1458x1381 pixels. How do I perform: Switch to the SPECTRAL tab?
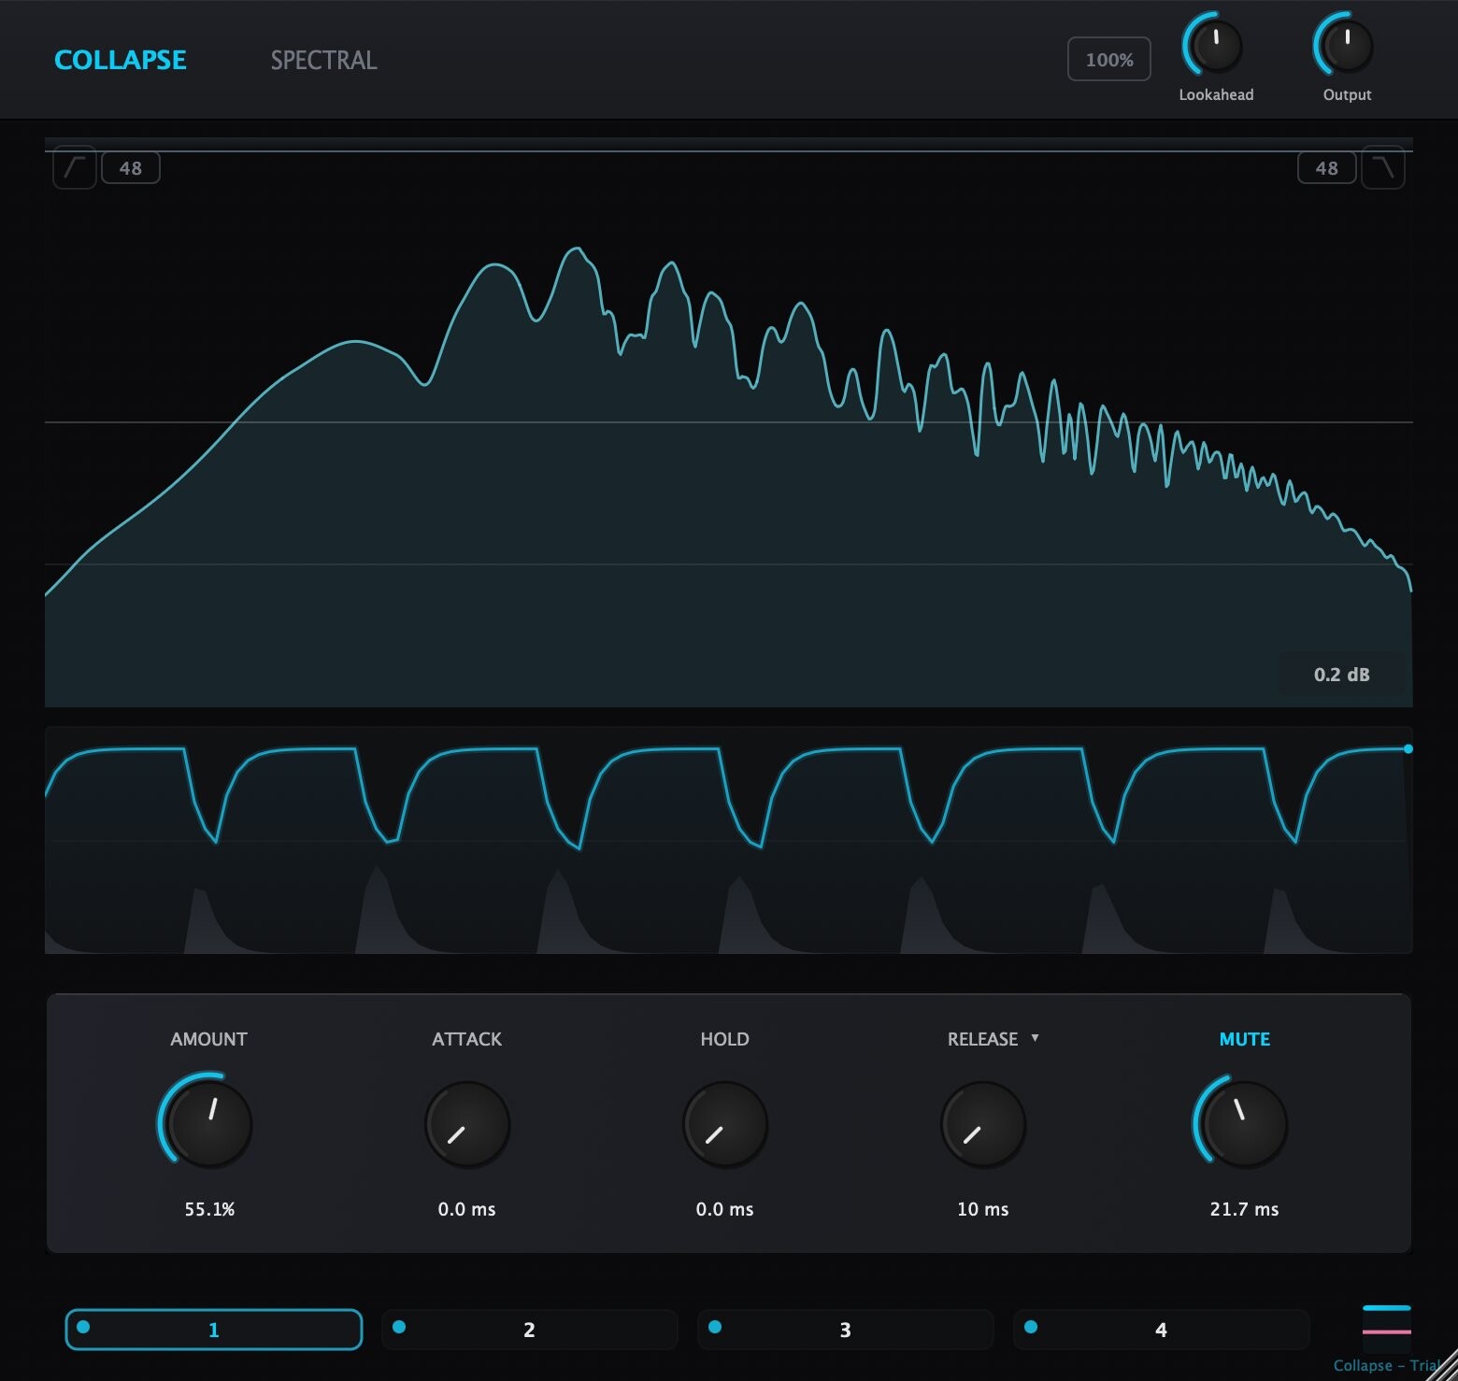323,59
